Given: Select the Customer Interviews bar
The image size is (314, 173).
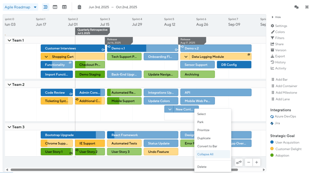Looking at the screenshot, I should point(73,48).
